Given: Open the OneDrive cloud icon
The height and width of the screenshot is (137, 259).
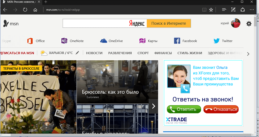Looking at the screenshot, I should point(104,41).
